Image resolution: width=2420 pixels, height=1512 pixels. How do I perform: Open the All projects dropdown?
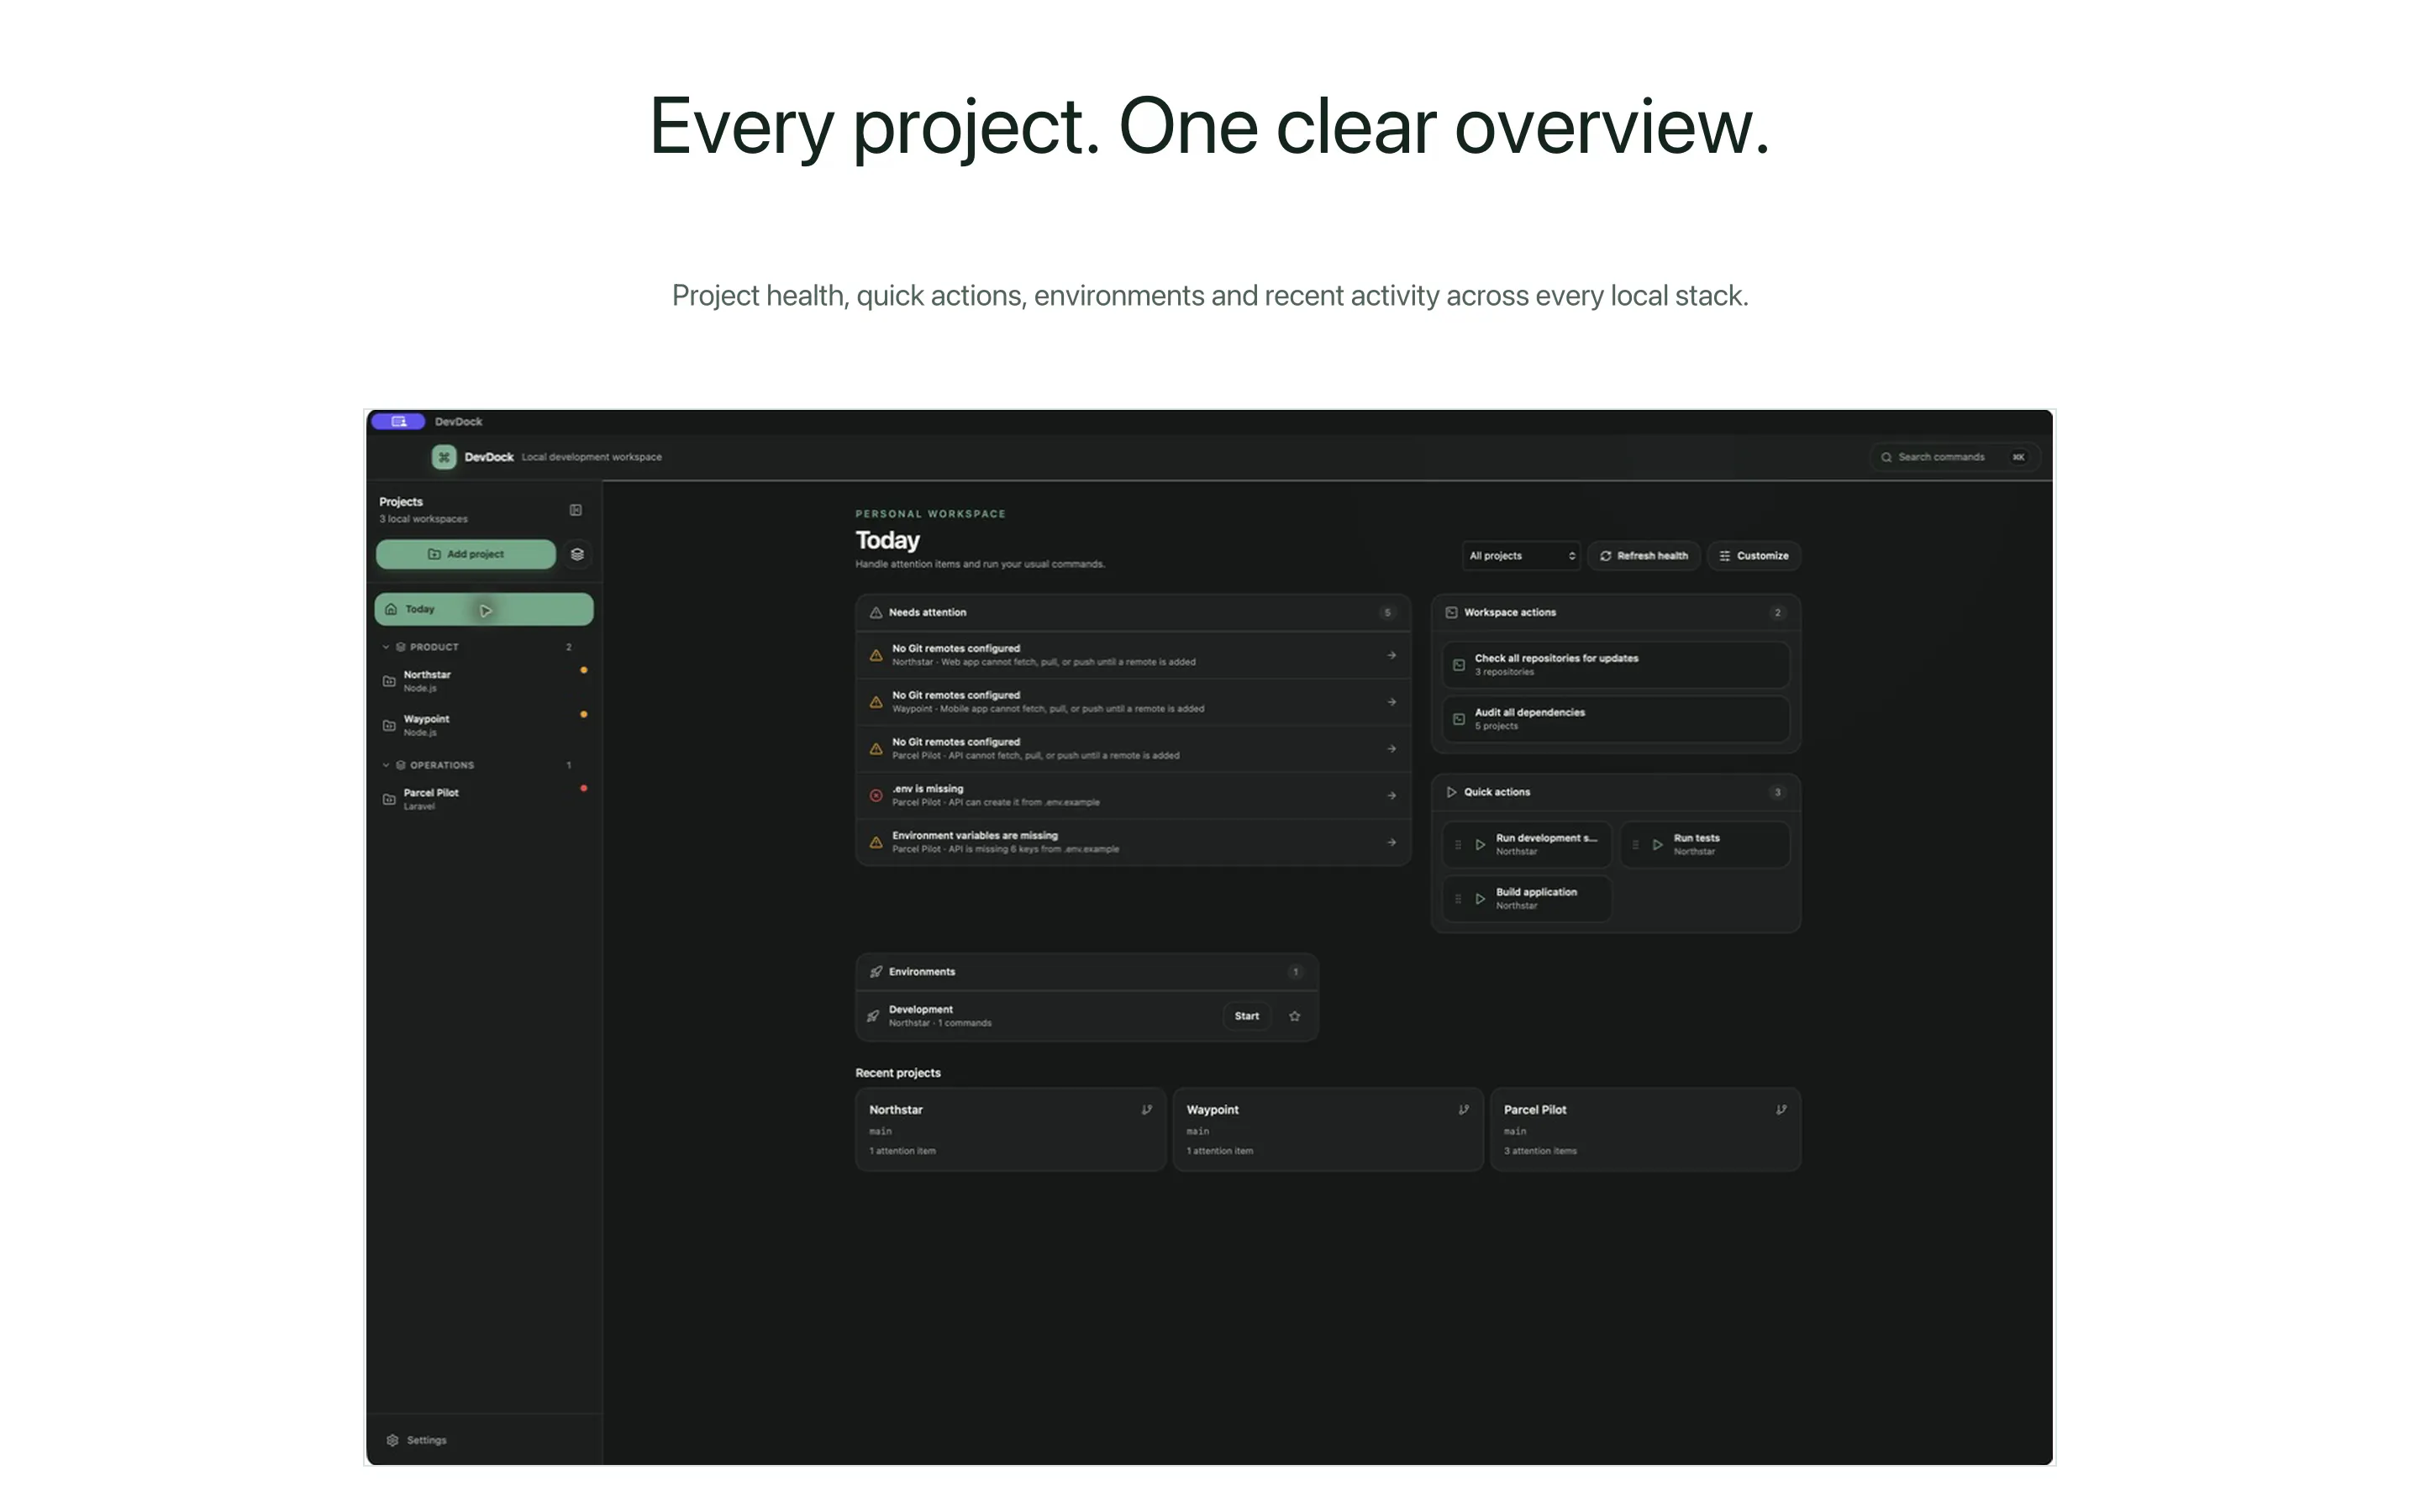[1521, 556]
